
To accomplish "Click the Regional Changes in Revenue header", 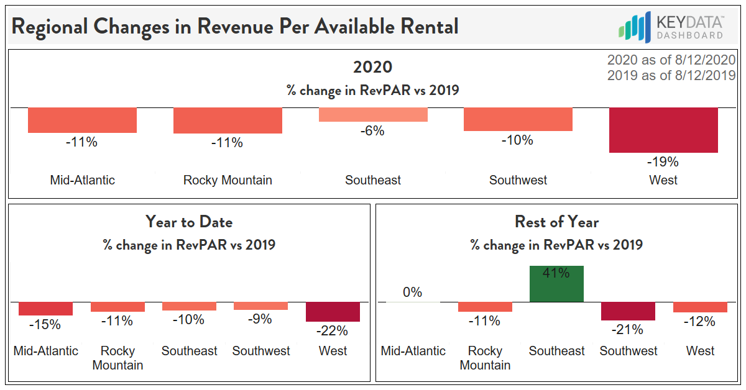I will [x=234, y=26].
